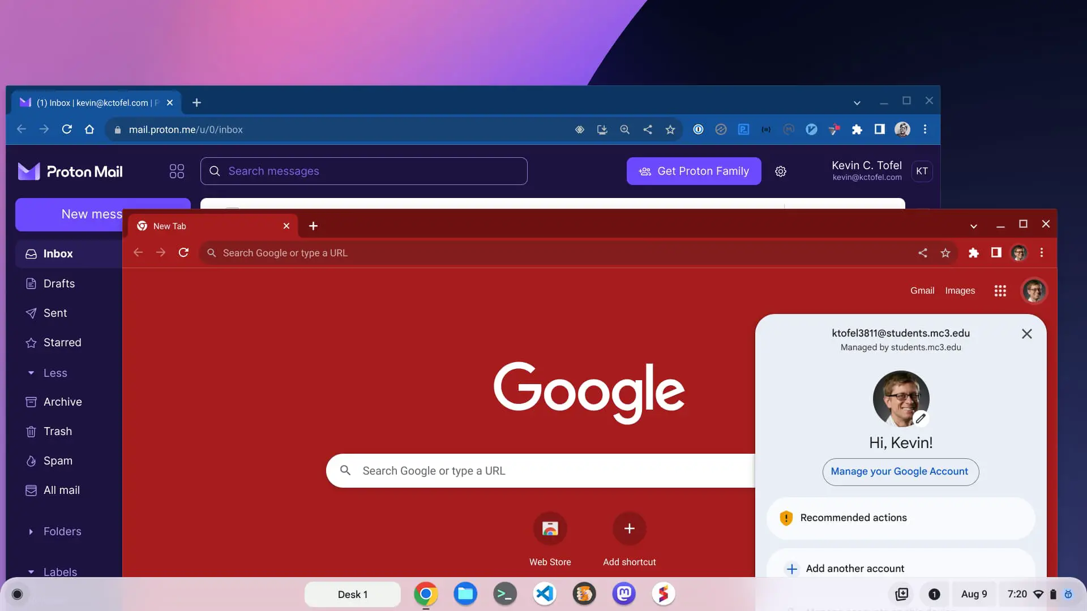Launch Chrome from the shelf
This screenshot has width=1087, height=611.
pos(426,594)
